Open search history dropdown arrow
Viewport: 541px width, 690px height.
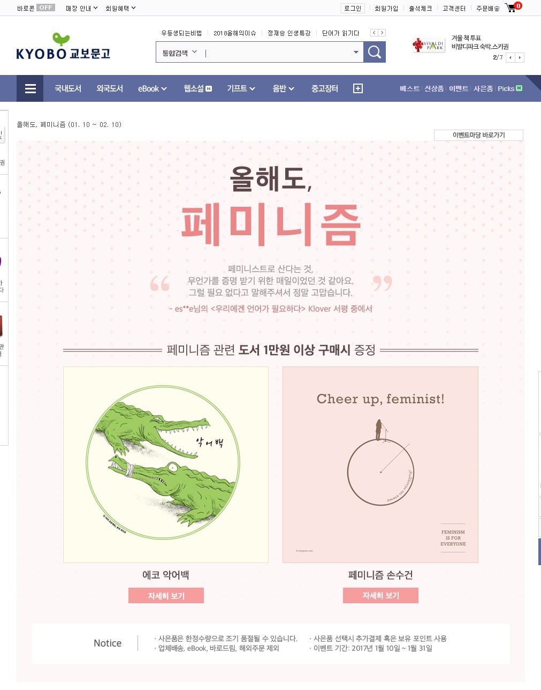click(356, 52)
